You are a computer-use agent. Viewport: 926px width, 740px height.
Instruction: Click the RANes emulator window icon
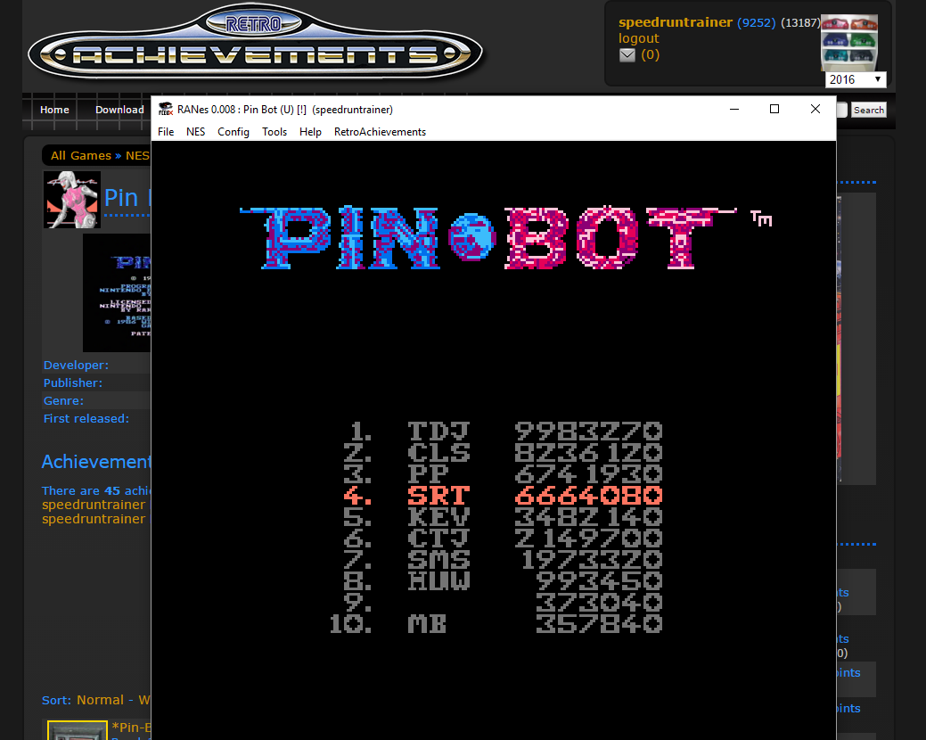pos(165,110)
